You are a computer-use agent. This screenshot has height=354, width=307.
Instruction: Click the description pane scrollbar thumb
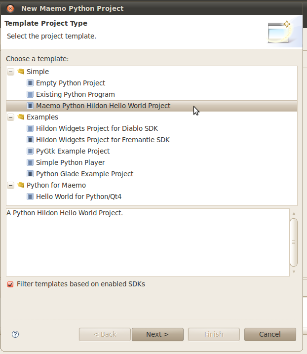(294, 242)
